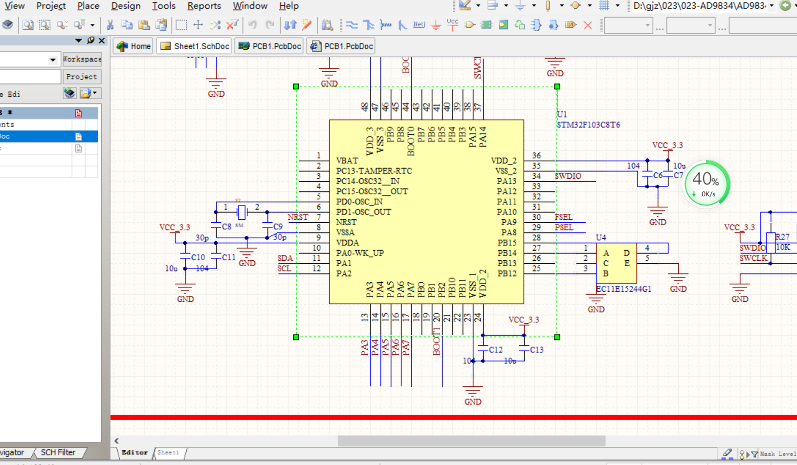This screenshot has width=797, height=465.
Task: Open the drawing utilities dropdown arrow
Action: (x=478, y=6)
